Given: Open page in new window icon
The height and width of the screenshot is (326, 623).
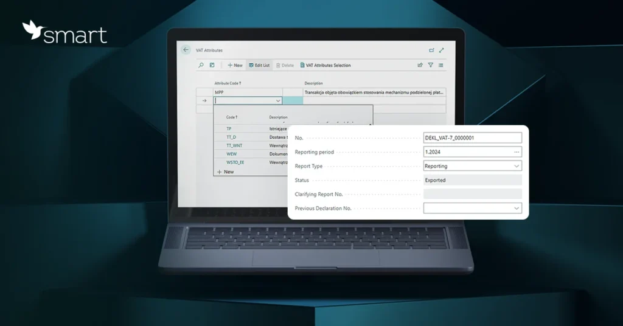Looking at the screenshot, I should 431,50.
